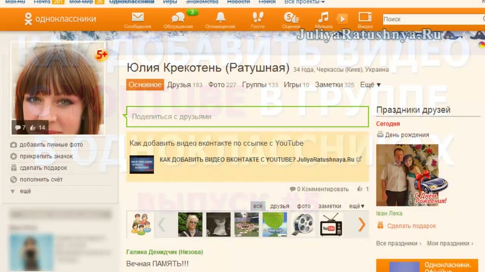Screen dimensions: 485x272
Task: Click the Поделиться с друзьями input field
Action: (x=247, y=117)
